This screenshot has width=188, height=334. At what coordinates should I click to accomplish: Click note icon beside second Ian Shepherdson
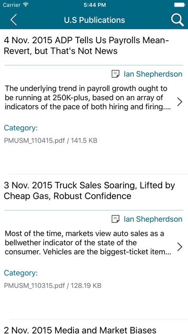(116, 219)
